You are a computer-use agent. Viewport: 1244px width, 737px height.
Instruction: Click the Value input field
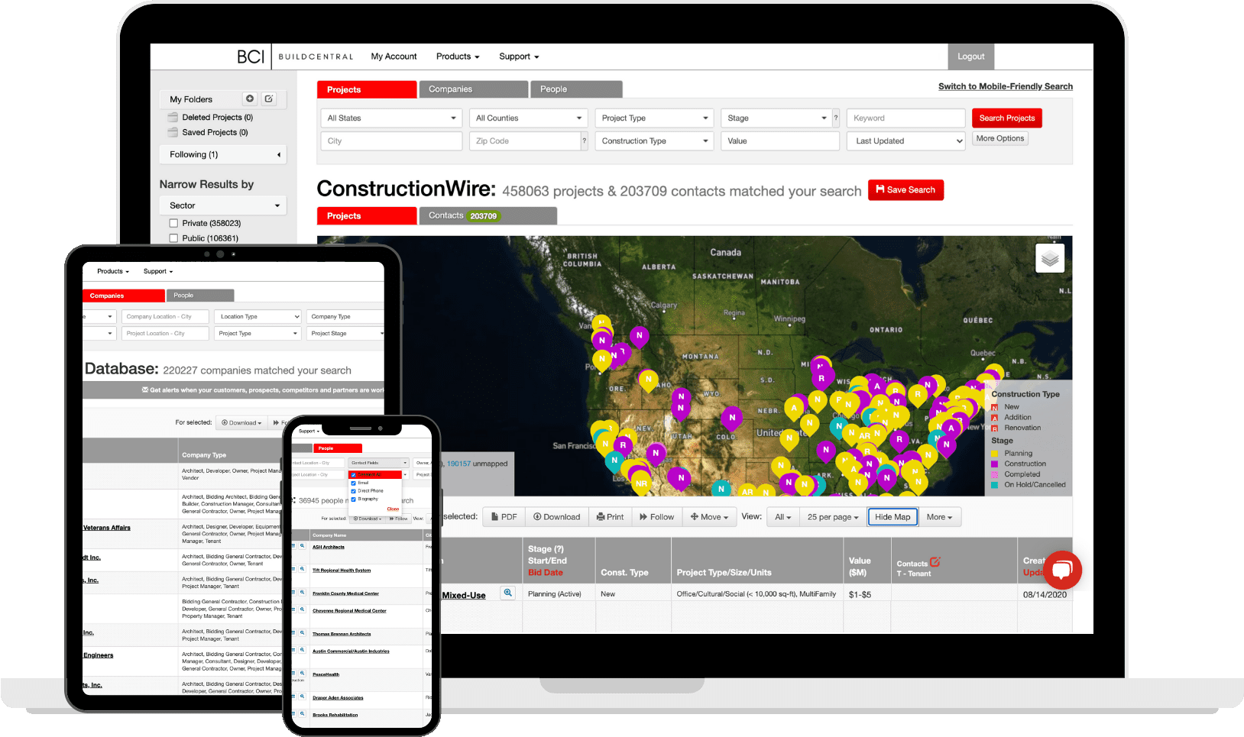780,141
